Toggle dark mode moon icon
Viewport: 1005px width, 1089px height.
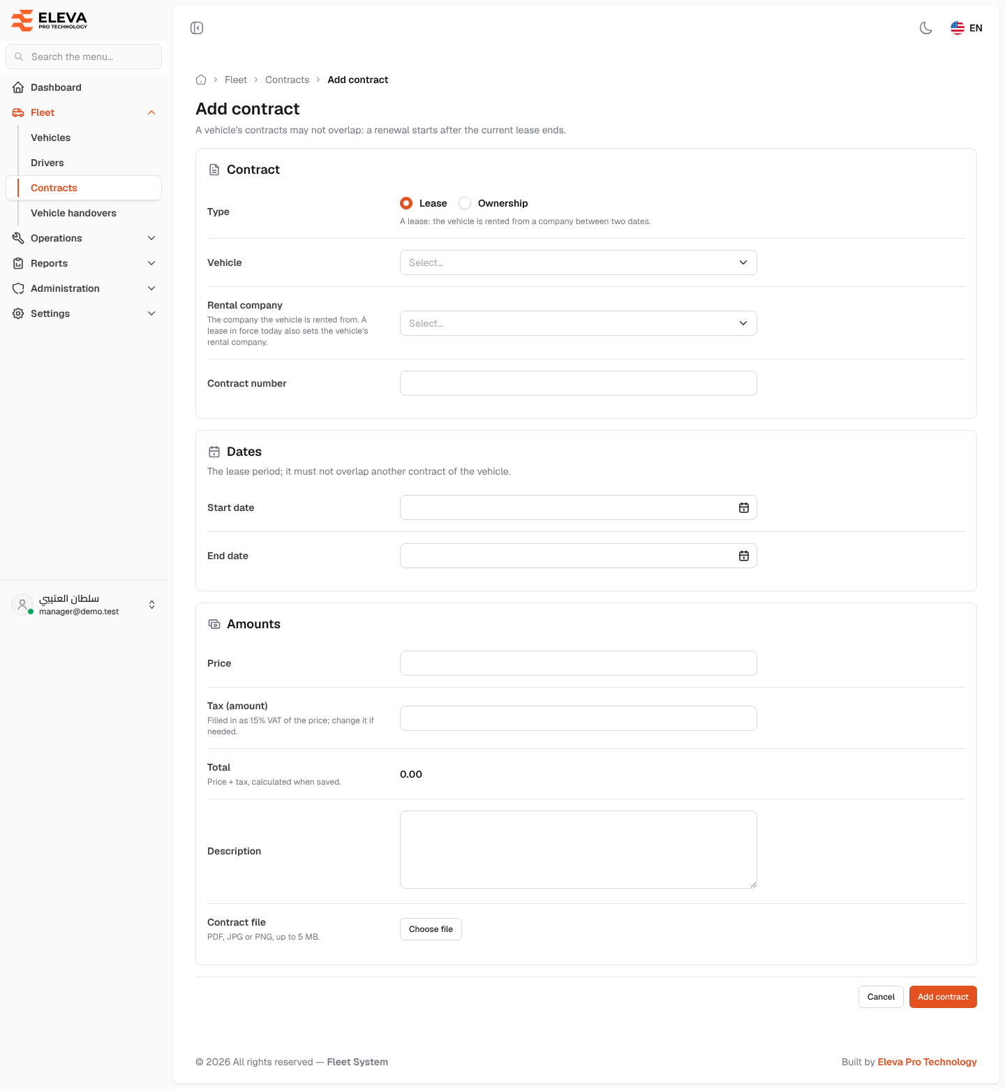[x=926, y=28]
